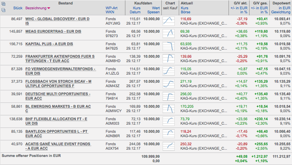
Task: Select WKN A1JZLG
Action: click(112, 73)
